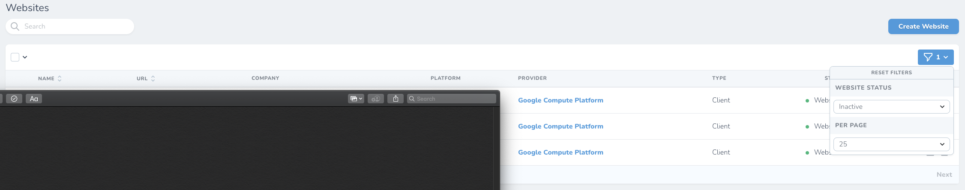Viewport: 965px width, 190px height.
Task: Open Google Compute Platform link in first row
Action: (560, 100)
